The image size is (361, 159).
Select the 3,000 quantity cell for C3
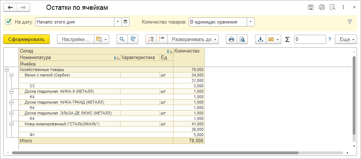pos(189,86)
